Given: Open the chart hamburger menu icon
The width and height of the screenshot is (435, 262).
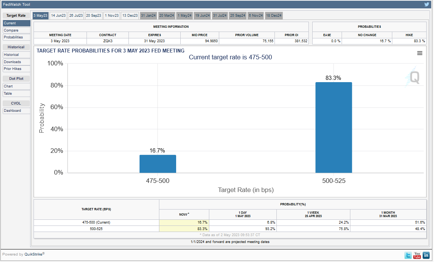Looking at the screenshot, I should point(420,53).
